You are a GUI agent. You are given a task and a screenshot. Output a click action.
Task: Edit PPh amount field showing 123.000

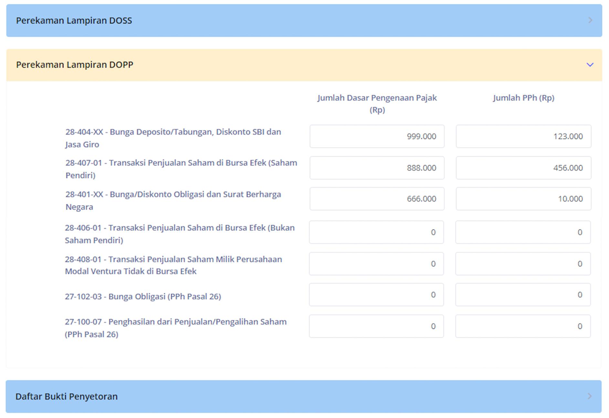click(523, 136)
